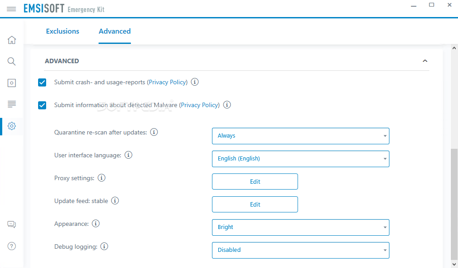The width and height of the screenshot is (458, 268).
Task: Open the Debug logging dropdown set to Disabled
Action: pyautogui.click(x=301, y=250)
